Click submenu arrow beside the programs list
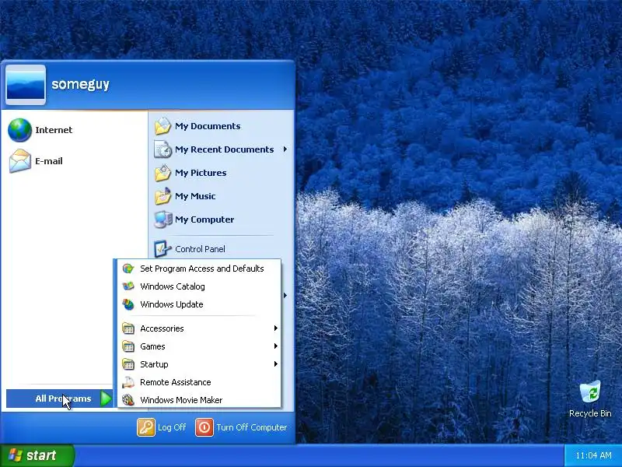The height and width of the screenshot is (467, 622). tap(285, 295)
